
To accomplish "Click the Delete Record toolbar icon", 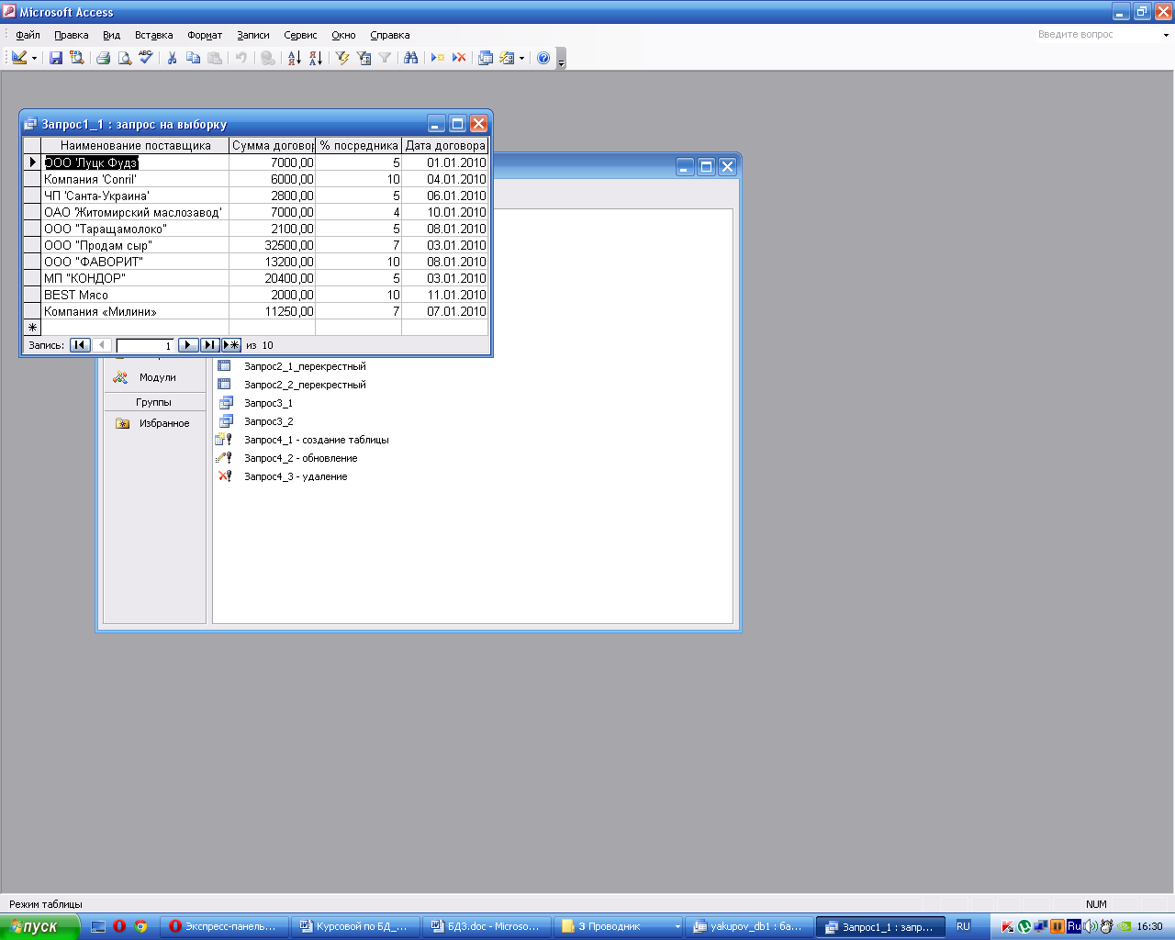I will tap(459, 58).
